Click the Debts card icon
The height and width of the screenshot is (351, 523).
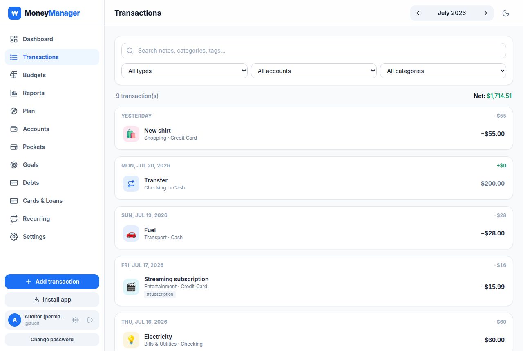(14, 183)
